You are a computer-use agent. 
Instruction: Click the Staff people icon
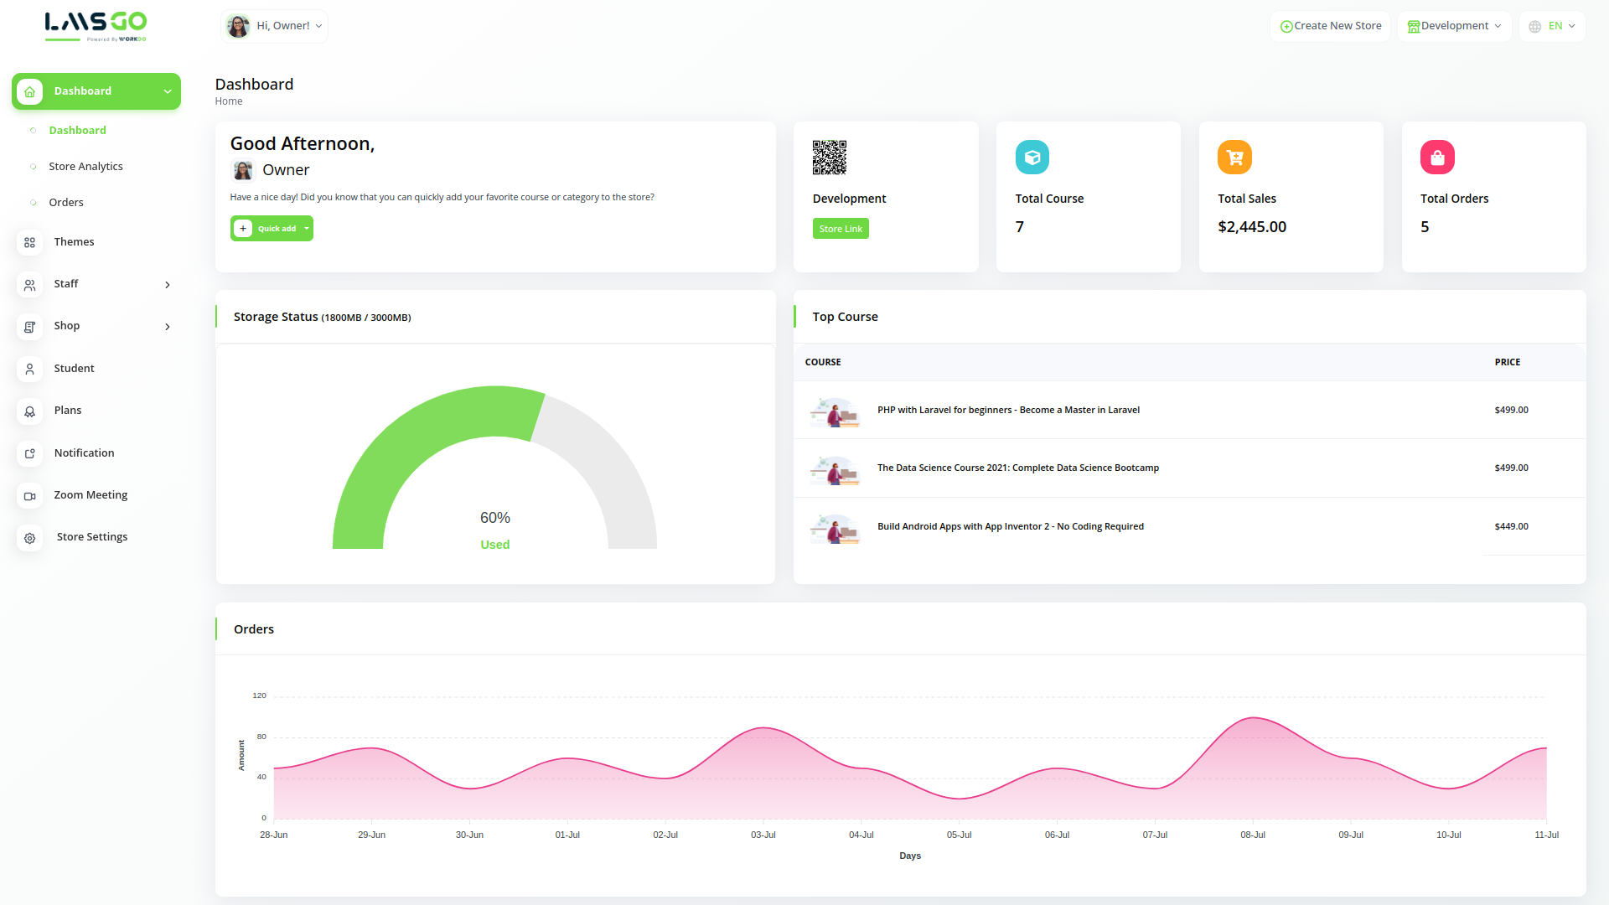click(x=29, y=285)
